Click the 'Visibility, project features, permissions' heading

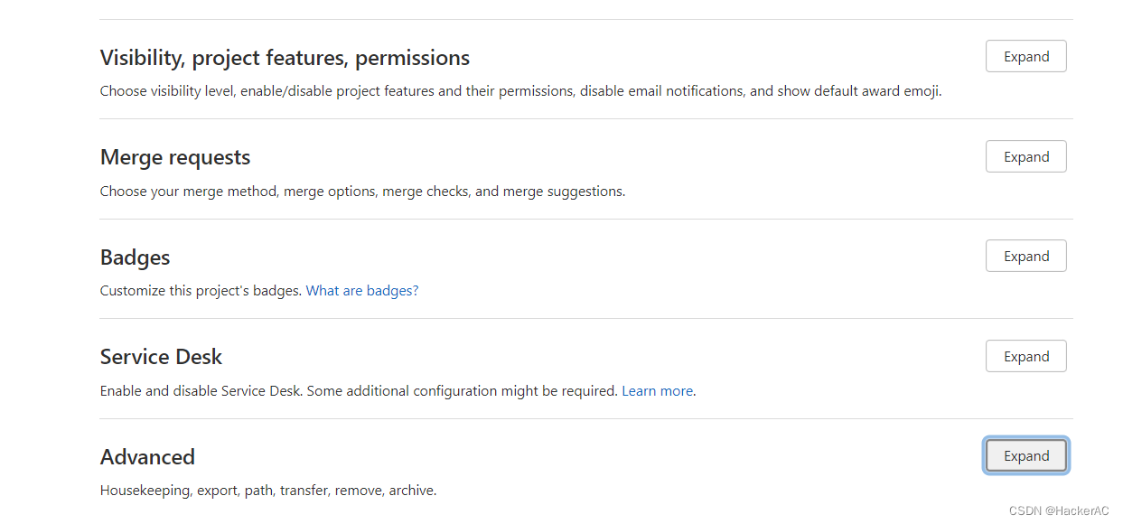pyautogui.click(x=285, y=58)
